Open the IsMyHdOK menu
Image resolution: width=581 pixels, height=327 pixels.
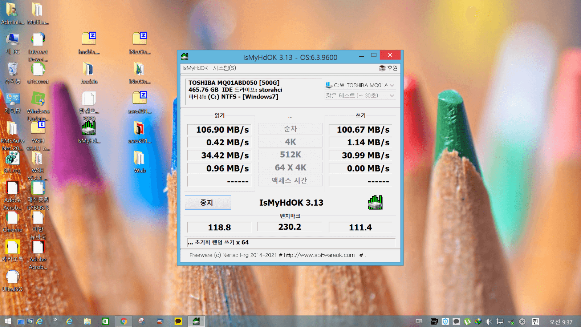click(x=195, y=68)
